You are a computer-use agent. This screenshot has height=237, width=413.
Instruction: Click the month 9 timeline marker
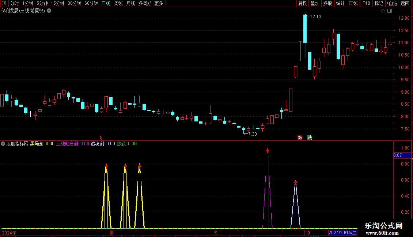[x=216, y=233]
